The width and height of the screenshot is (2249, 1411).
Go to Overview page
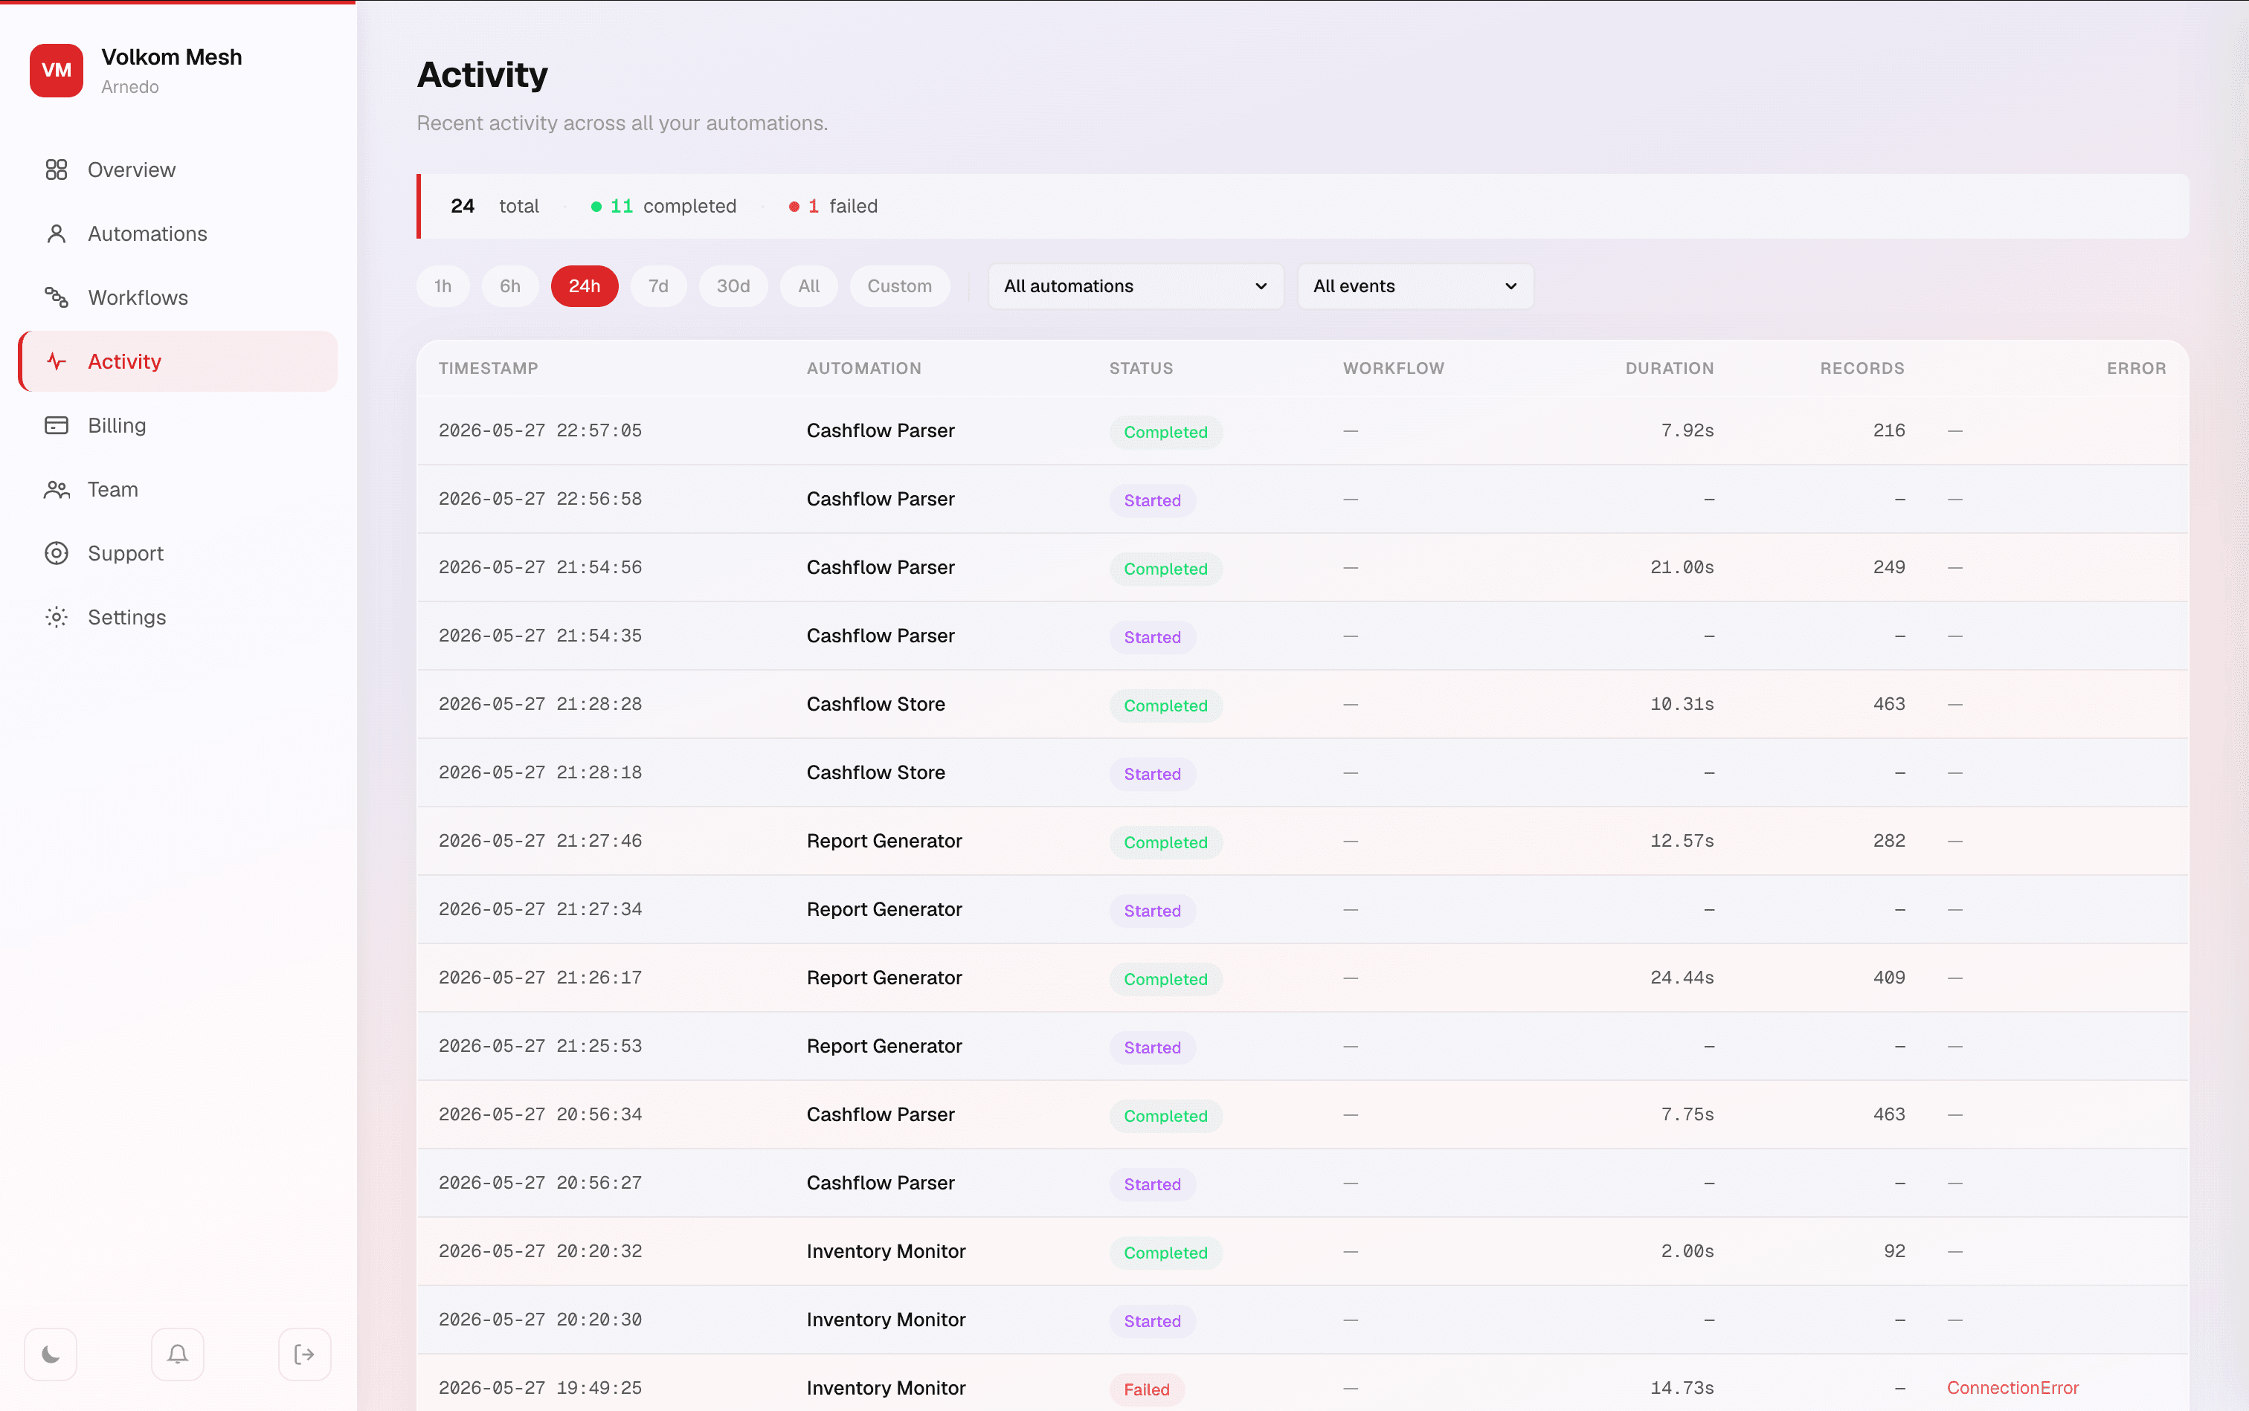click(178, 169)
